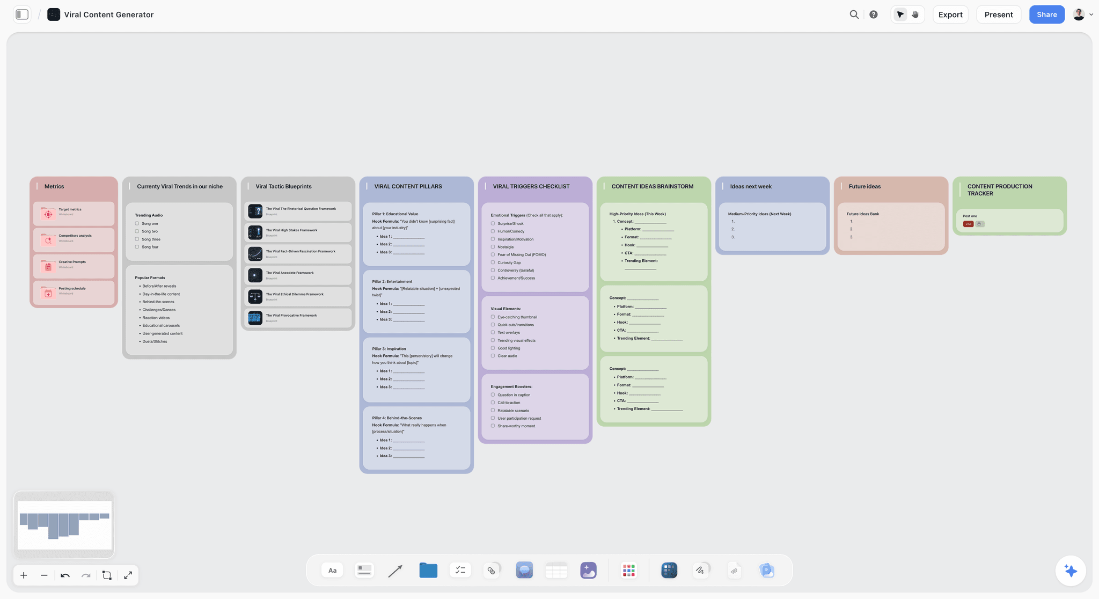The height and width of the screenshot is (599, 1099).
Task: Open the user profile avatar
Action: [1079, 14]
